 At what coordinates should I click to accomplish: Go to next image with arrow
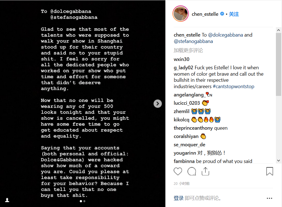click(158, 103)
